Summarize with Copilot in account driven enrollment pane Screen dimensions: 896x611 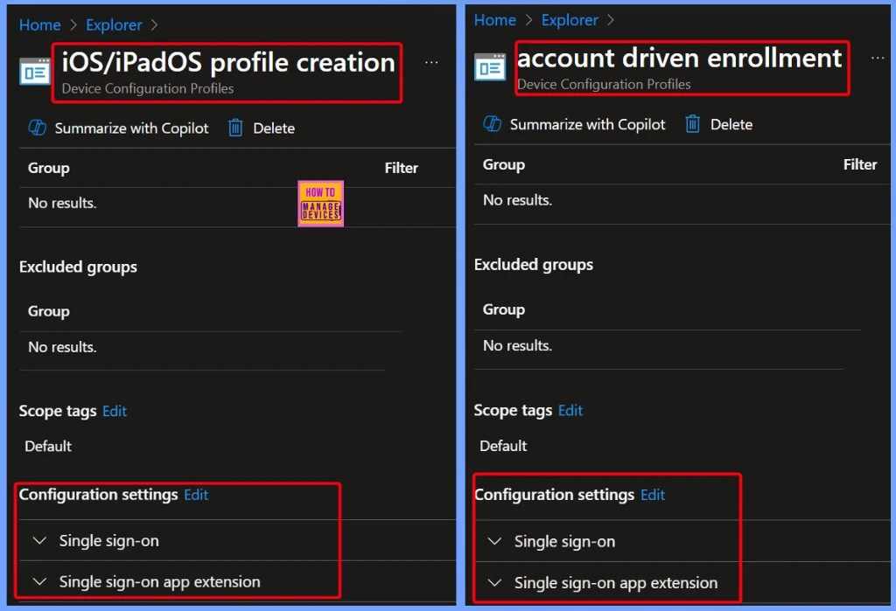pos(587,124)
